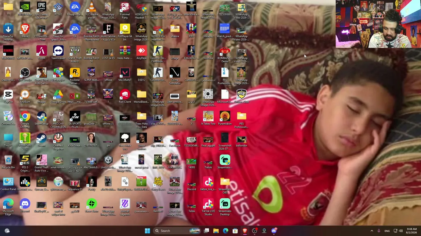The width and height of the screenshot is (421, 236).
Task: Select the Microsoft Edge desktop shortcut
Action: [x=8, y=207]
